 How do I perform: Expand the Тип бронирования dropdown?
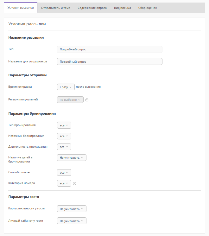[x=64, y=125]
